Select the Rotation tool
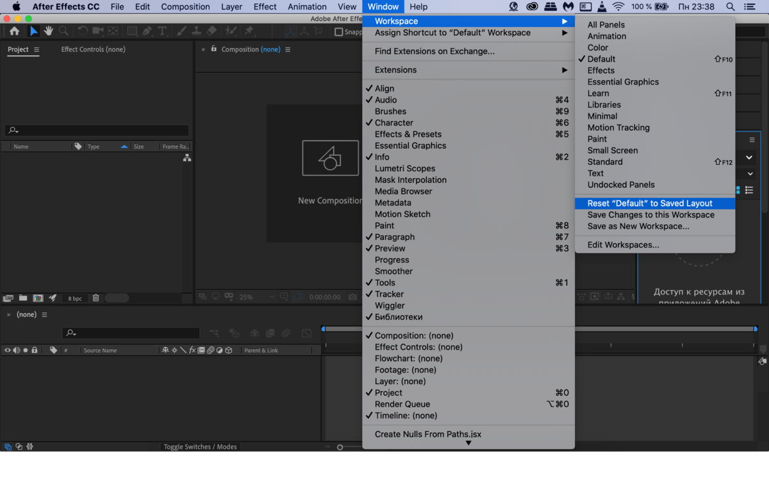The width and height of the screenshot is (769, 481). coord(83,31)
